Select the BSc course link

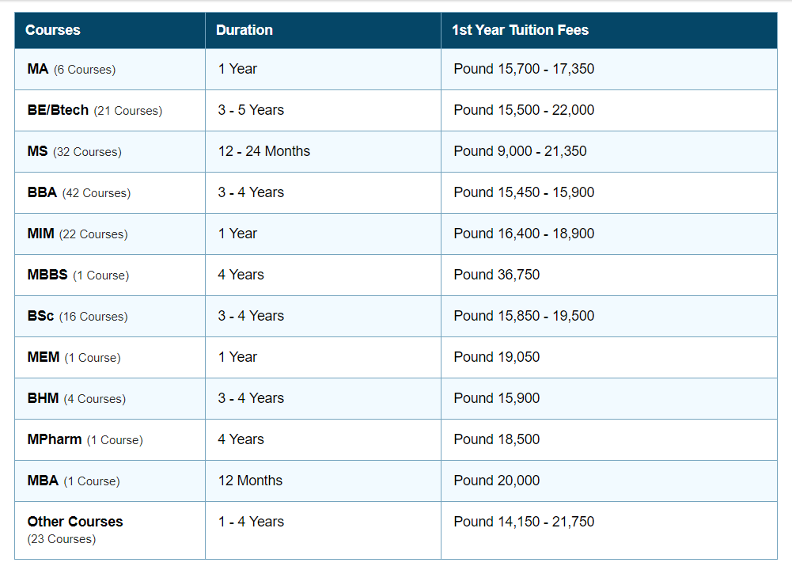40,316
